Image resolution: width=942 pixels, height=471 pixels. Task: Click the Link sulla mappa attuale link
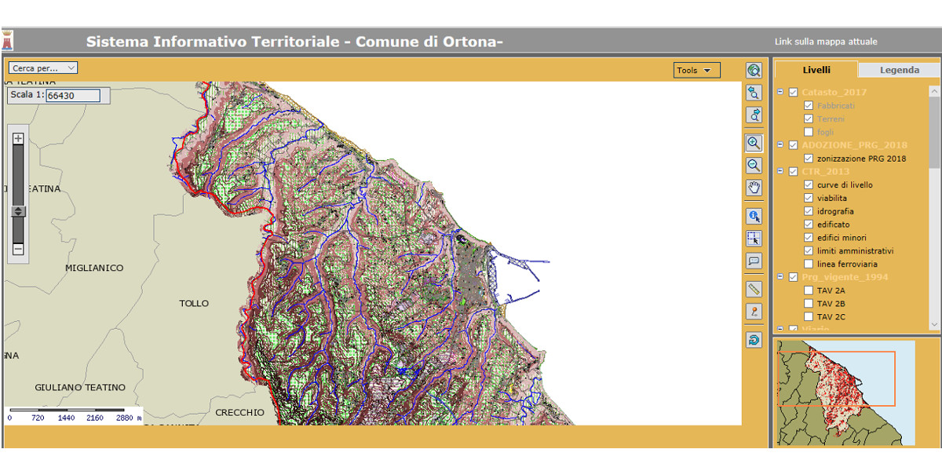[826, 42]
